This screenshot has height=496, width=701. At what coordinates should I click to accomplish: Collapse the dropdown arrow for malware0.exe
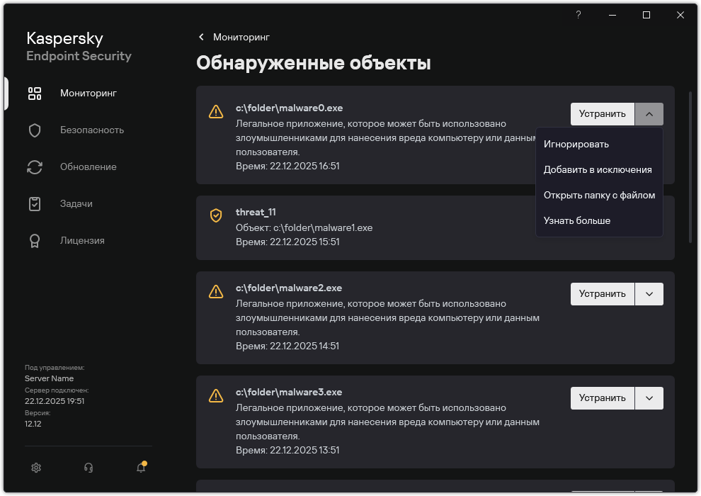pos(649,114)
